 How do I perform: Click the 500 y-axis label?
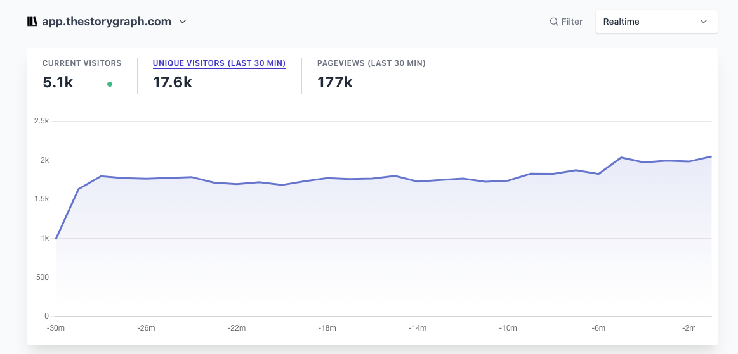(x=43, y=277)
